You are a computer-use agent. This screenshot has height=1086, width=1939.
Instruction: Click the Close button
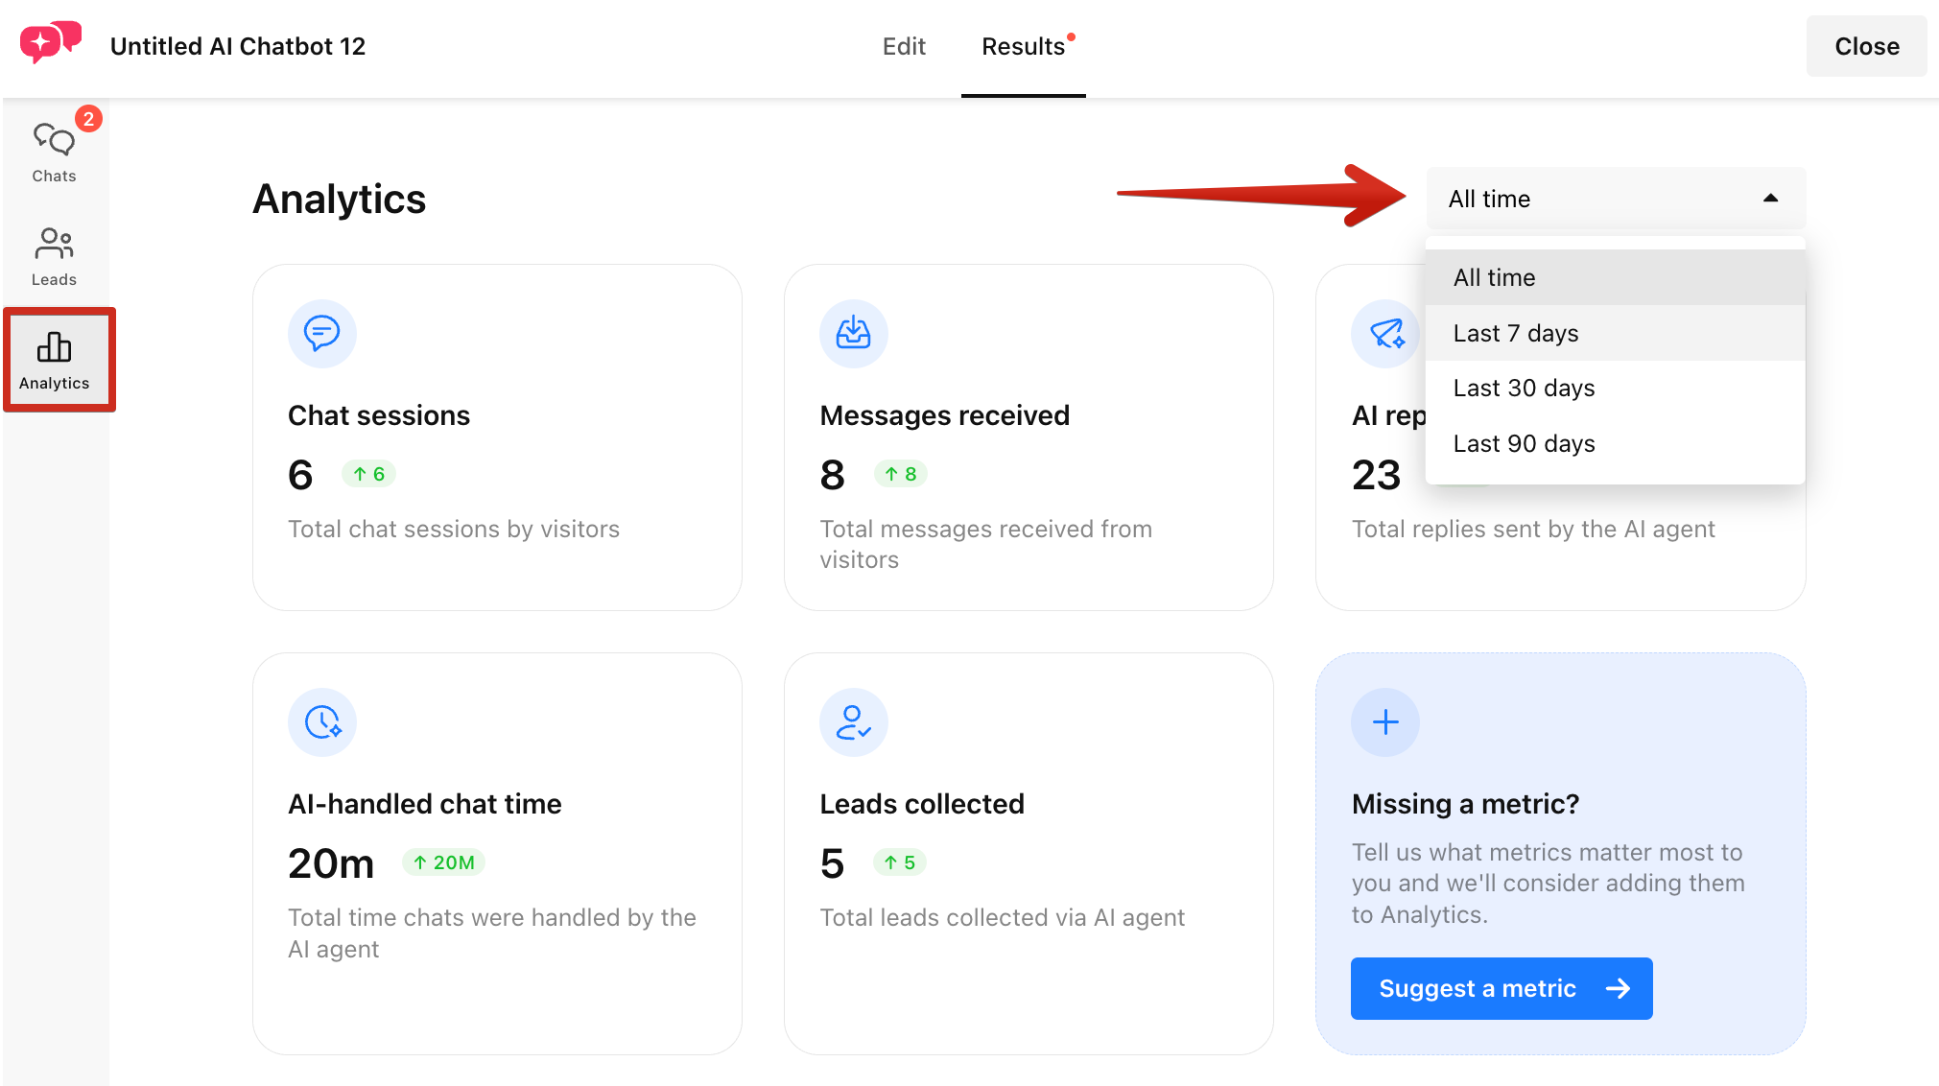1867,46
